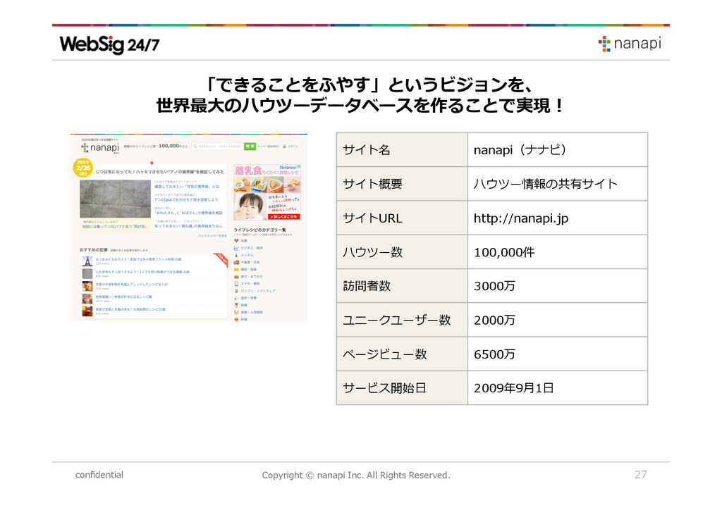Click the サイトURL table label
Image resolution: width=722 pixels, height=510 pixels.
coord(372,218)
